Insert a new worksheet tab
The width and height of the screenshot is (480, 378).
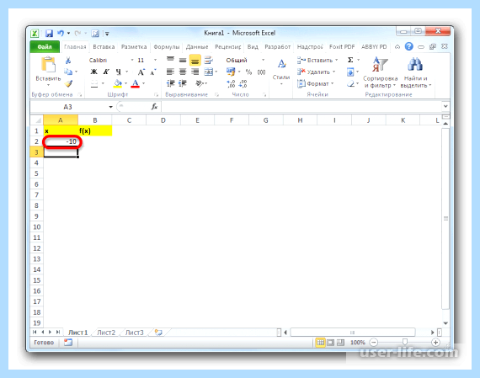point(158,333)
